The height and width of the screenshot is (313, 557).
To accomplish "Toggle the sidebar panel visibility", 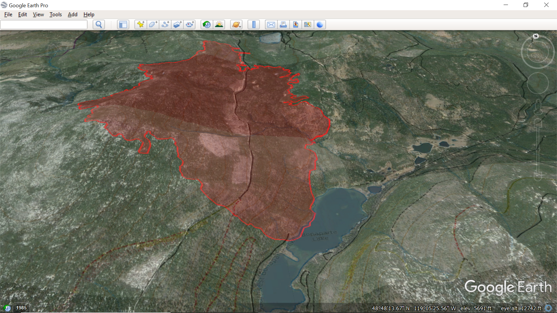I will point(123,25).
